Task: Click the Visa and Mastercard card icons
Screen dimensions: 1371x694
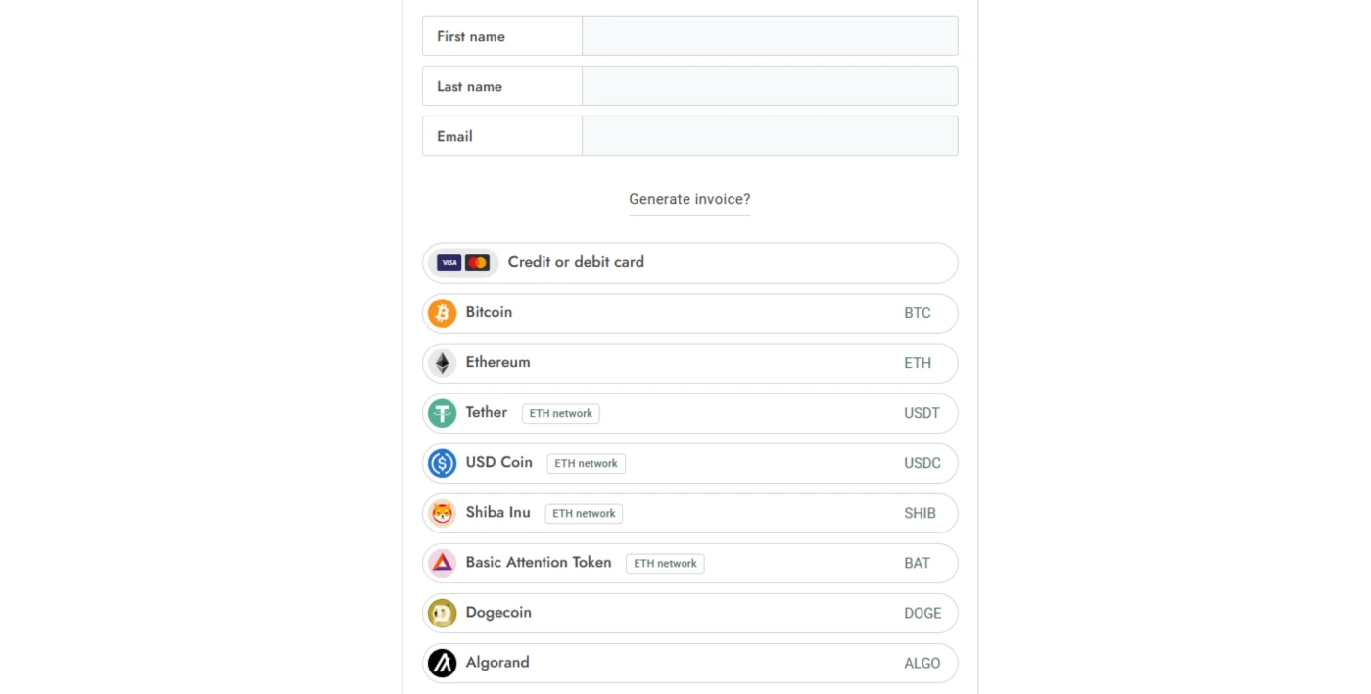Action: pos(463,262)
